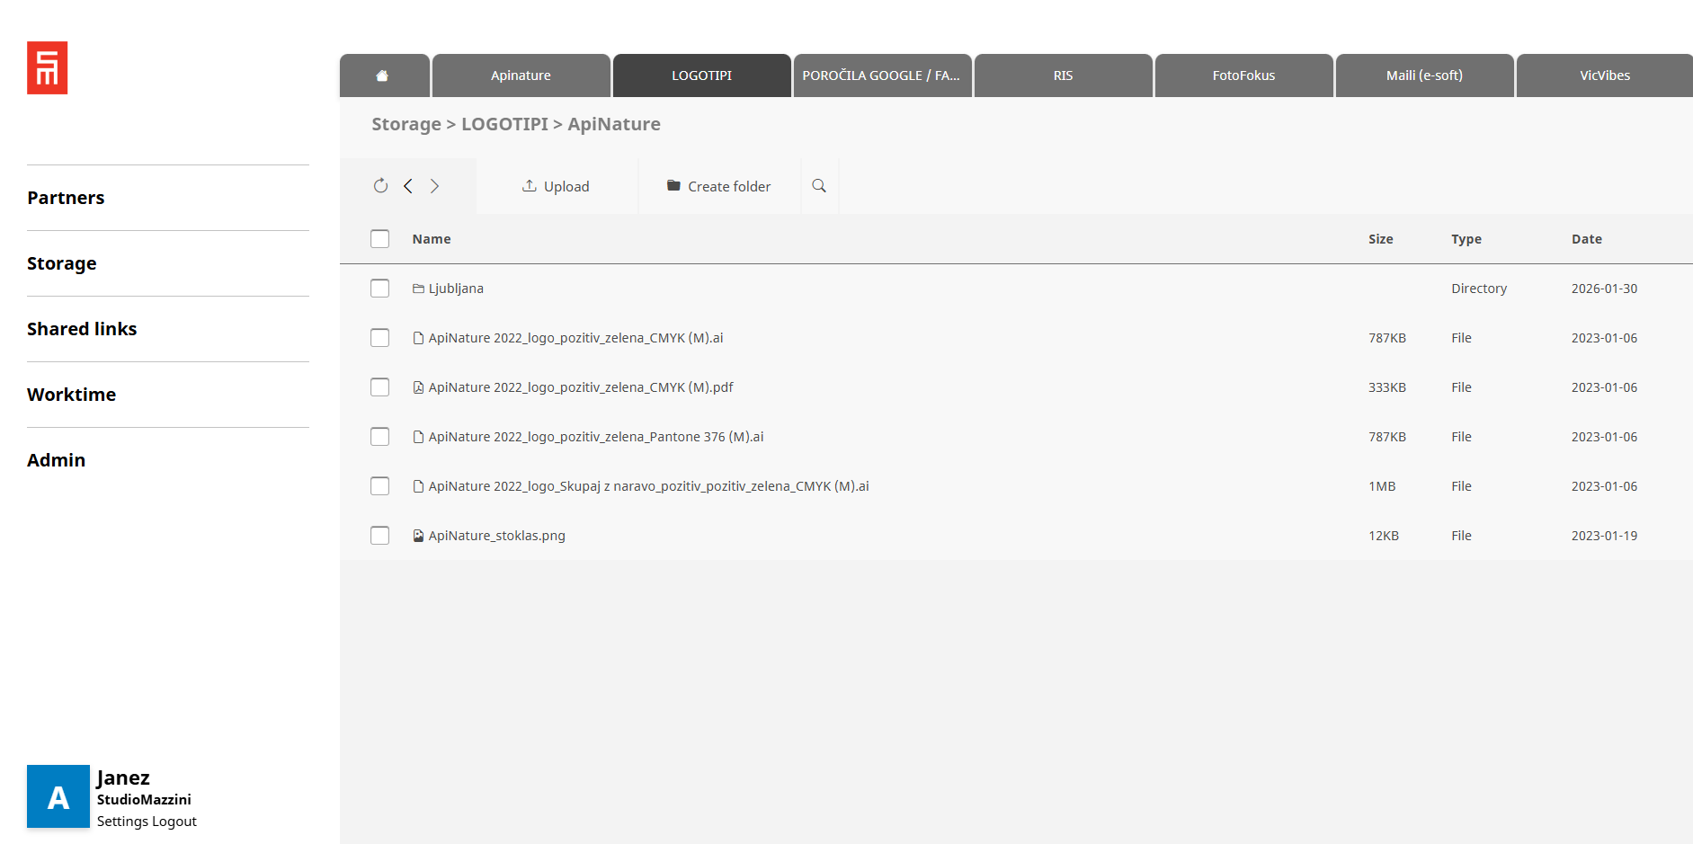This screenshot has width=1693, height=844.
Task: Click the Janez user name
Action: pyautogui.click(x=123, y=777)
